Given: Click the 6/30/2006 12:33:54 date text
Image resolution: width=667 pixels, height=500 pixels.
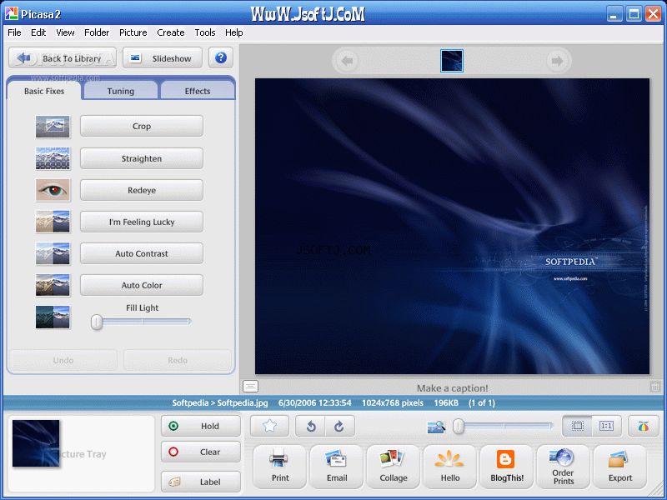Looking at the screenshot, I should 315,402.
